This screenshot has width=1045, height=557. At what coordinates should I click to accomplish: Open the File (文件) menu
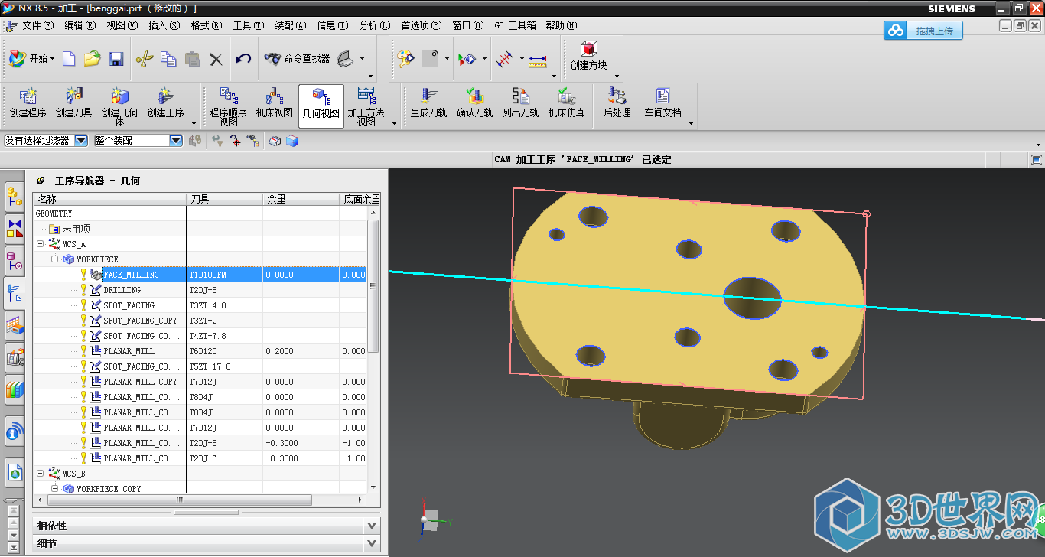pyautogui.click(x=37, y=25)
